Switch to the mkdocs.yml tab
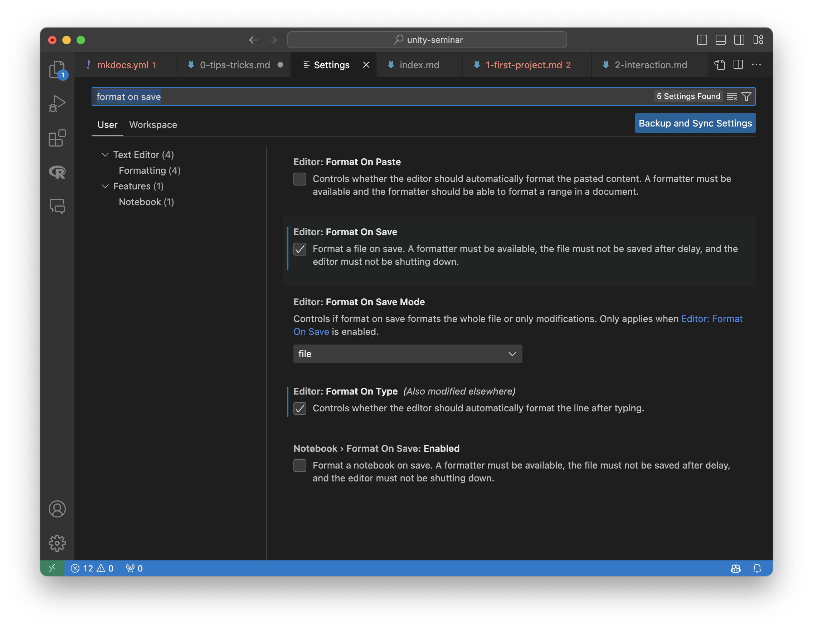This screenshot has height=629, width=813. point(126,65)
